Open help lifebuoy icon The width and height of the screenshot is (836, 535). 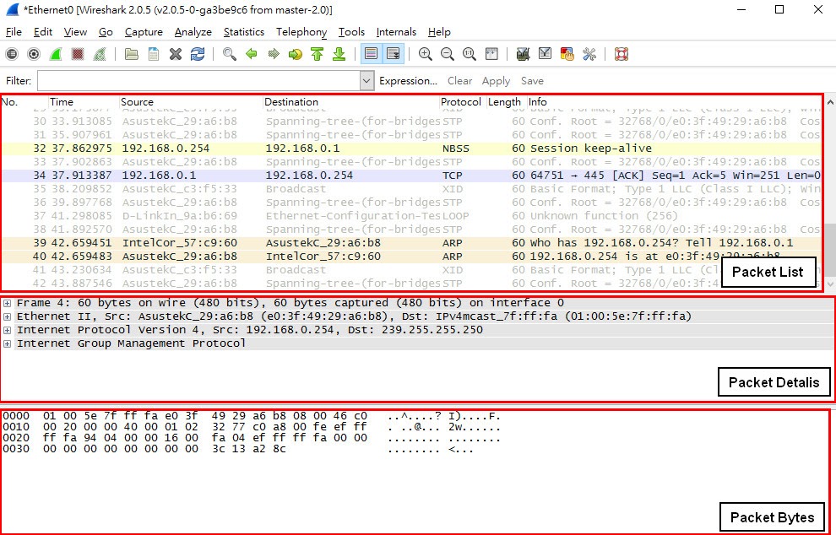pos(622,54)
